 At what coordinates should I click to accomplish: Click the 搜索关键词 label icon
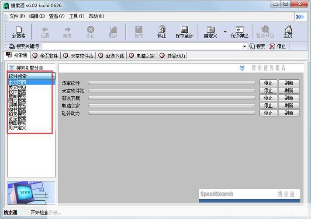pos(12,46)
